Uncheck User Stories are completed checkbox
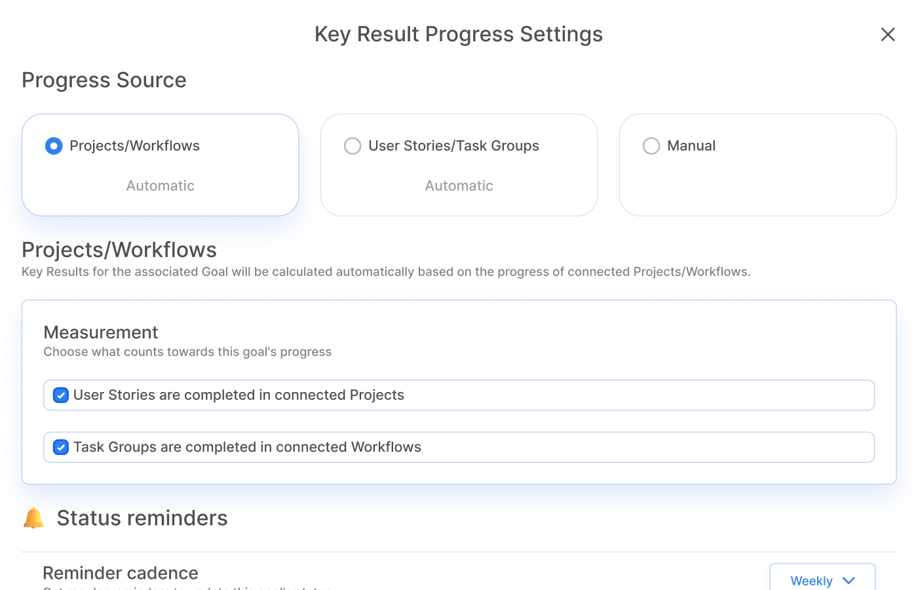Viewport: 918px width, 590px height. click(x=61, y=395)
